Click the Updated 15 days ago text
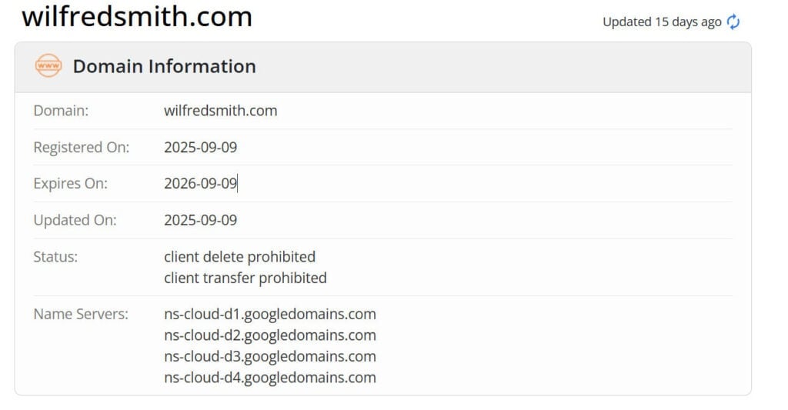The height and width of the screenshot is (410, 788). (662, 22)
